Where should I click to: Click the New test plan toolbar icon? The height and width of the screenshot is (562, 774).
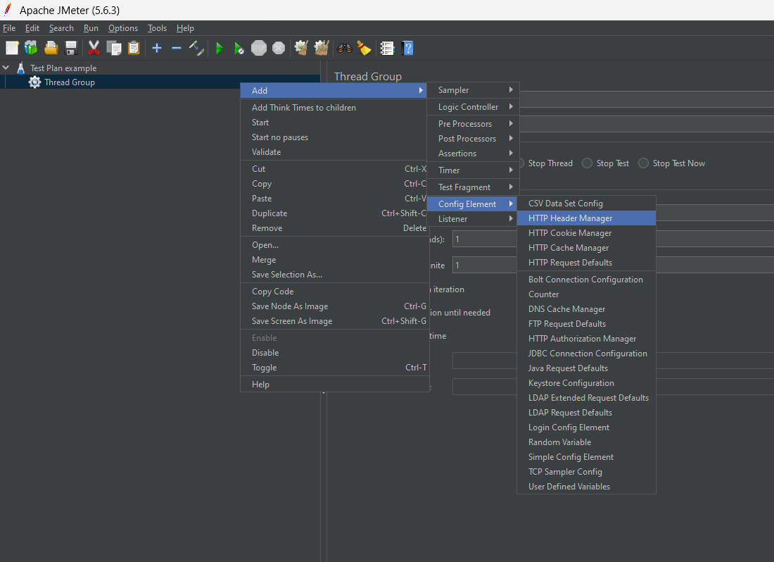(12, 48)
